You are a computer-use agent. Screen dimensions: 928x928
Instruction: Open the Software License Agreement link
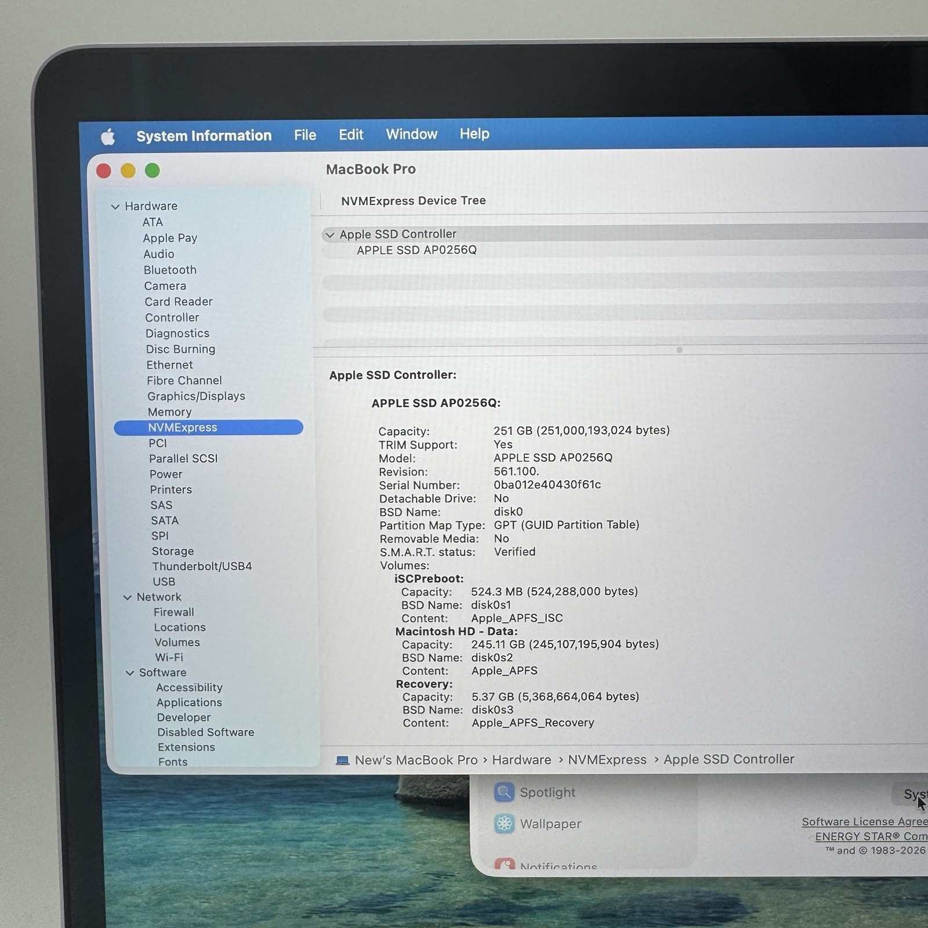tap(864, 821)
